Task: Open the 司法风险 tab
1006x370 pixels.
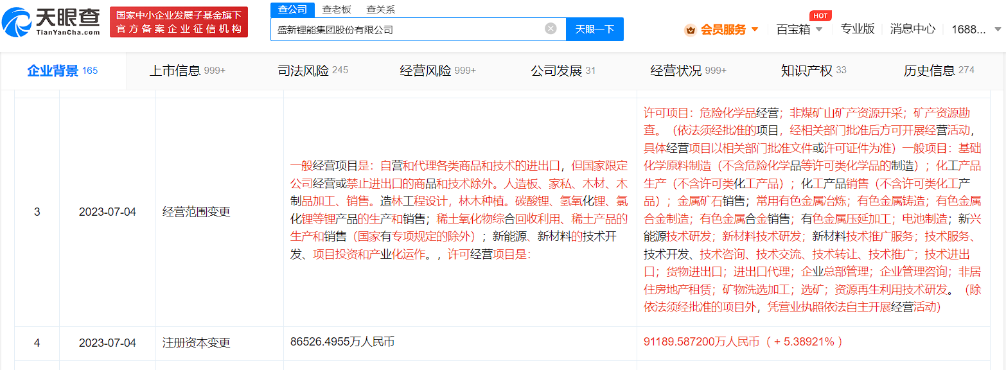Action: 313,71
